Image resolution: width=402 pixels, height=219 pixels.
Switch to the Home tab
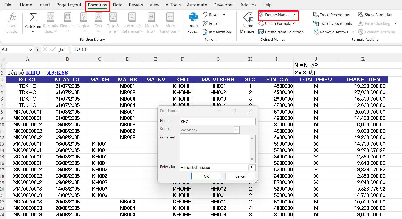click(x=26, y=5)
